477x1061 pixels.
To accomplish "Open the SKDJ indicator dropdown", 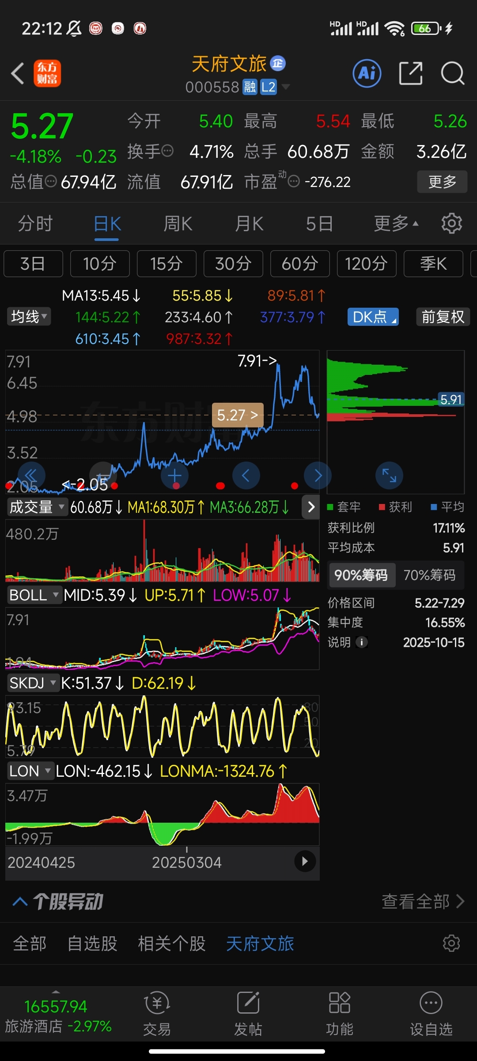I will click(33, 683).
